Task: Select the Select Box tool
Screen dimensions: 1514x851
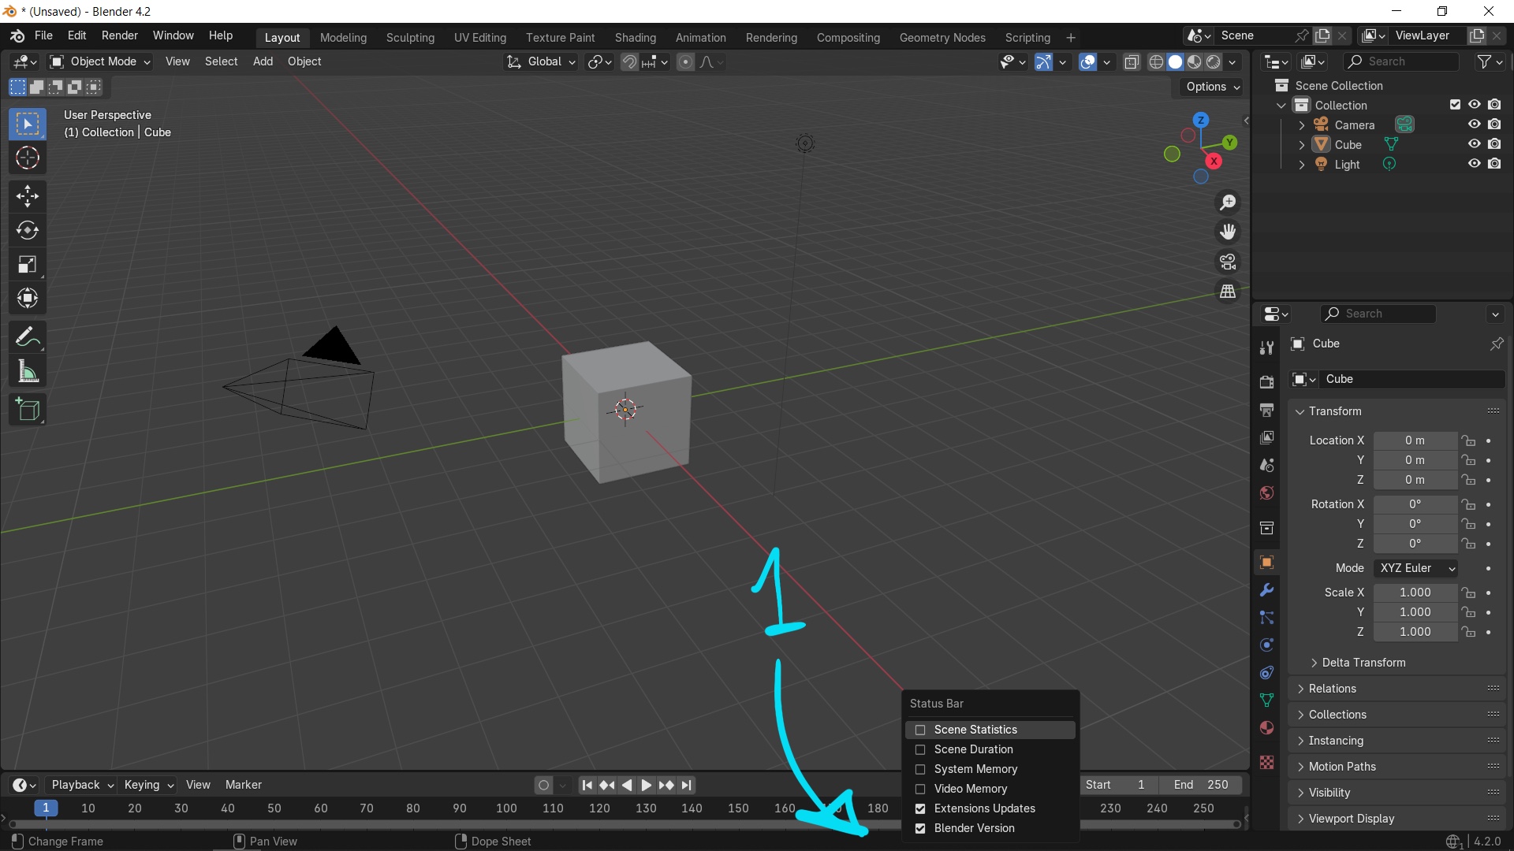Action: coord(28,124)
